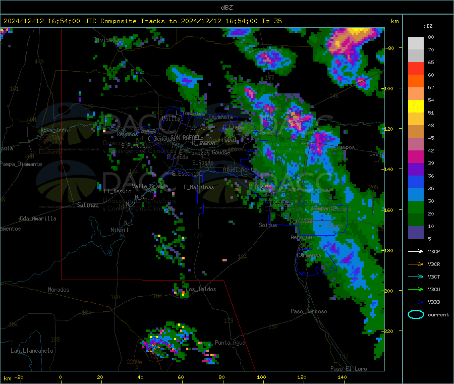Click the blue VBBB arrow in legend
The image size is (454, 384).
click(416, 302)
